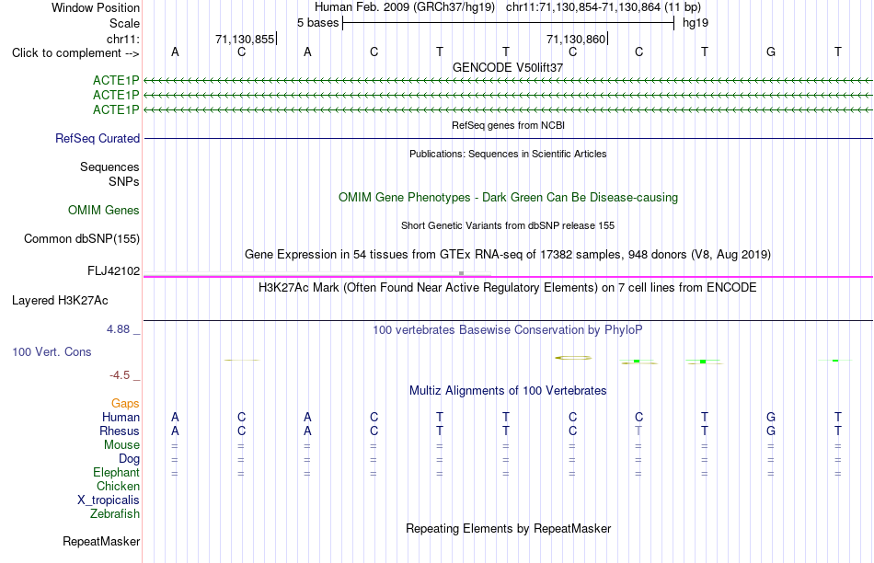Open the GTEx 'Gene Expression in 54 tissues' title
This screenshot has height=563, width=874.
[508, 255]
